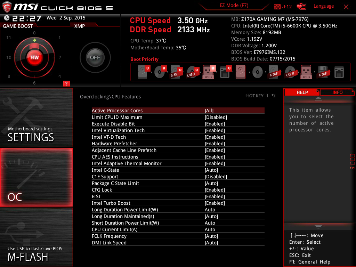
Task: Click the date Wed 2 Sep, 2015
Action: point(66,18)
